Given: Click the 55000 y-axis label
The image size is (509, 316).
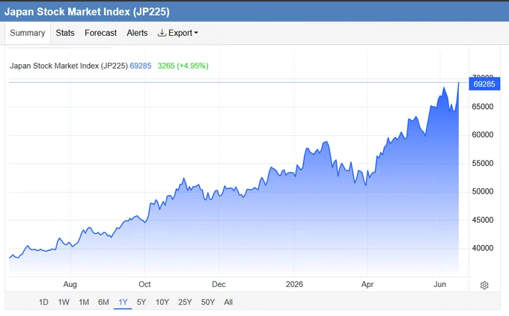Looking at the screenshot, I should 482,164.
